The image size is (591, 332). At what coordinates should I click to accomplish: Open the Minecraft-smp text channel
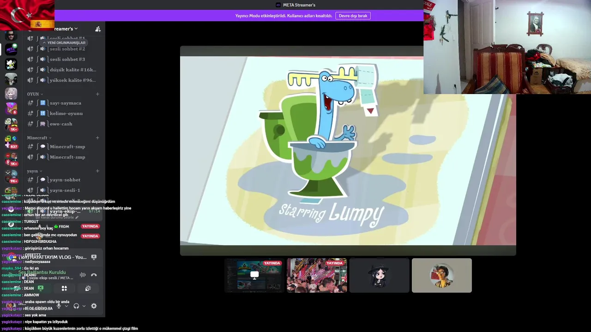pyautogui.click(x=64, y=147)
